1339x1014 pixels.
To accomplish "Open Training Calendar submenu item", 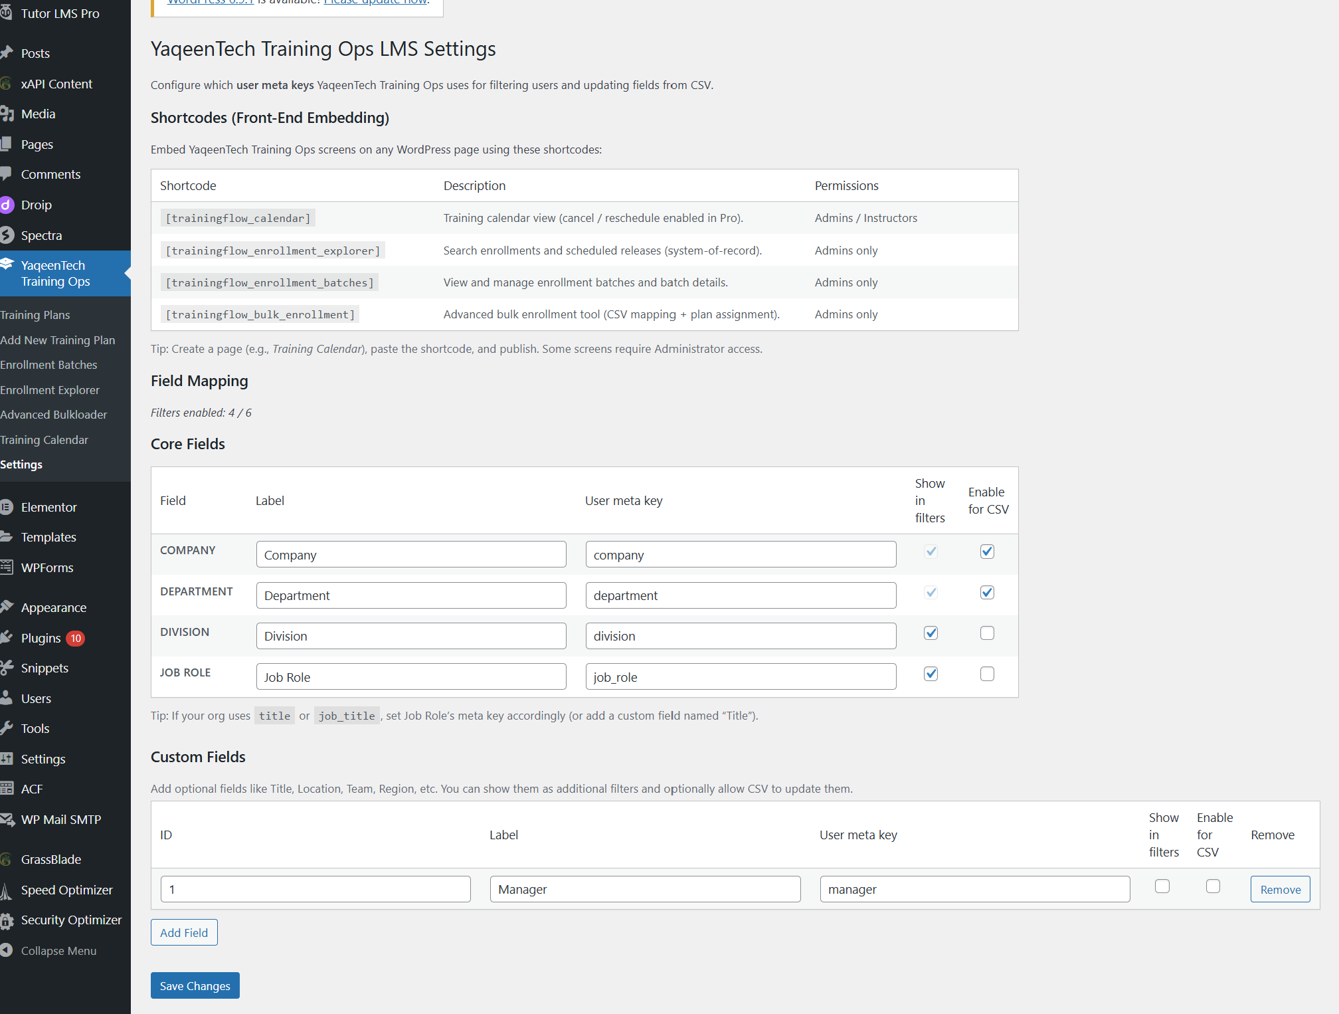I will click(x=44, y=440).
